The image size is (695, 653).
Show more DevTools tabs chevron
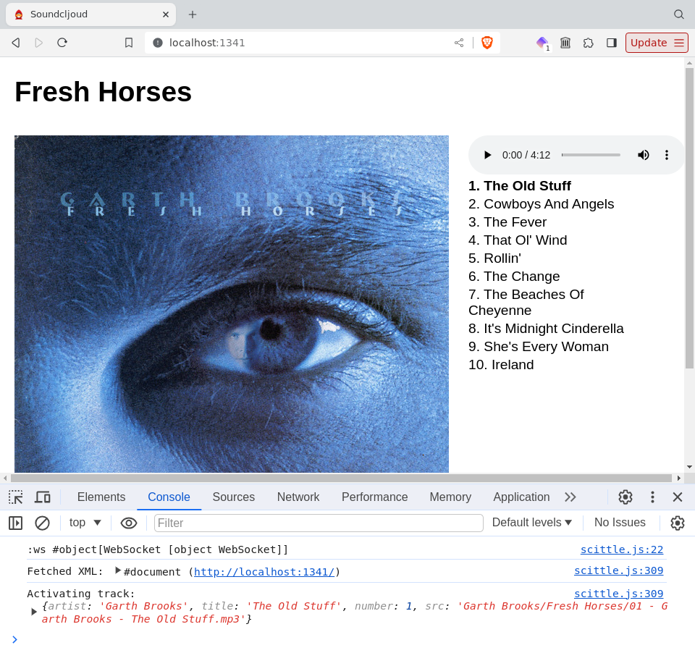[570, 497]
